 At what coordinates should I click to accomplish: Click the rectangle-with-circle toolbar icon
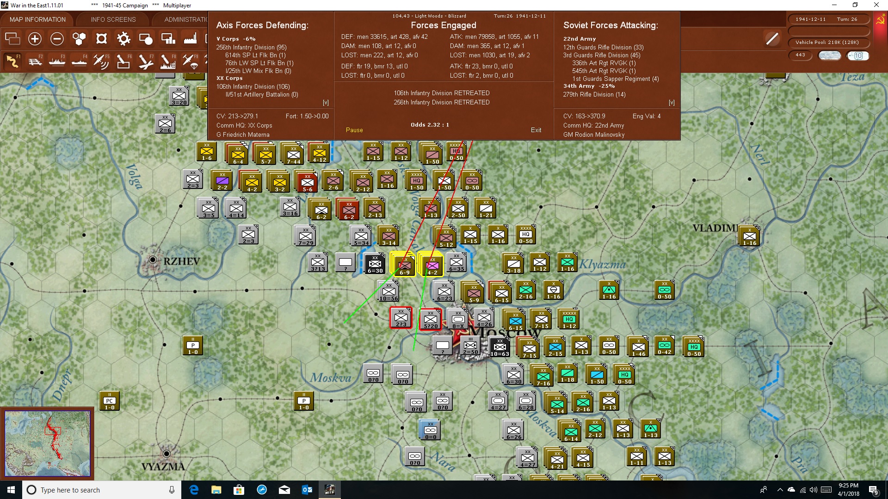(146, 39)
